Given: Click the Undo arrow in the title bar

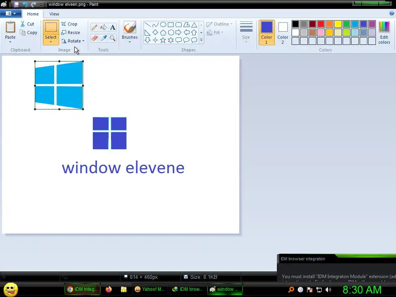Looking at the screenshot, I should coord(25,4).
